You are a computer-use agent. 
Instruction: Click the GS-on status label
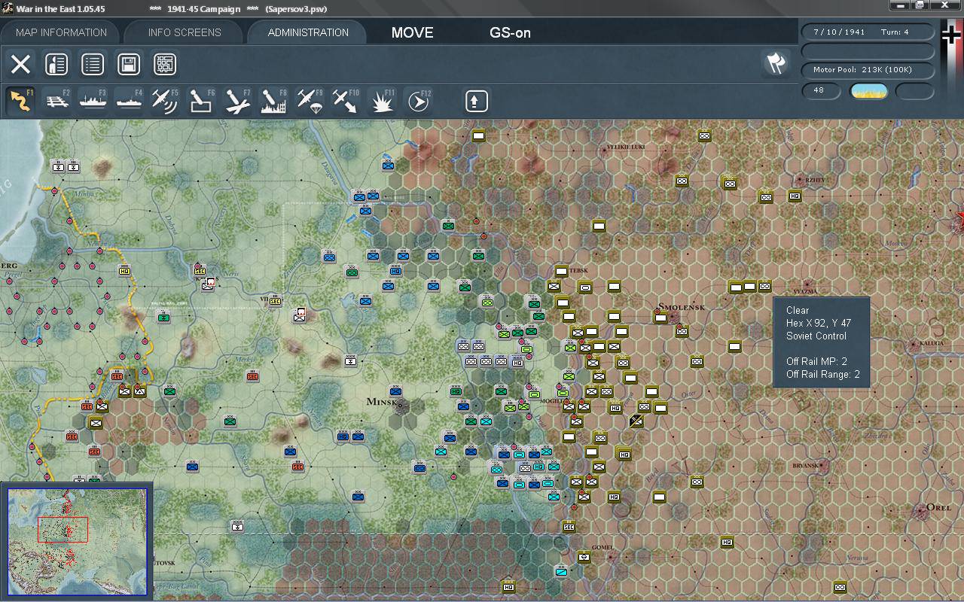[x=511, y=32]
